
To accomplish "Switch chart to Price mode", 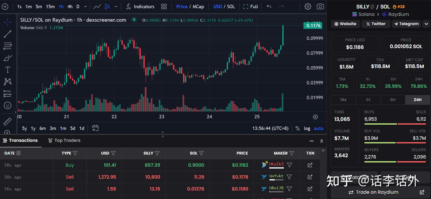I will [x=182, y=7].
